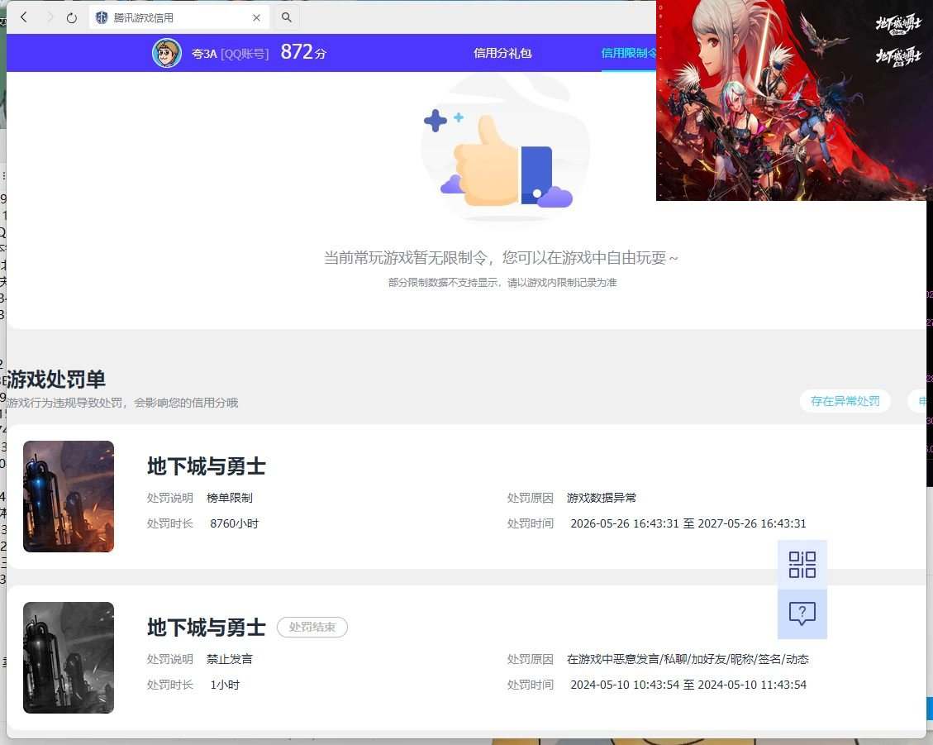This screenshot has height=745, width=933.
Task: Click the 872分 credit score
Action: tap(303, 52)
